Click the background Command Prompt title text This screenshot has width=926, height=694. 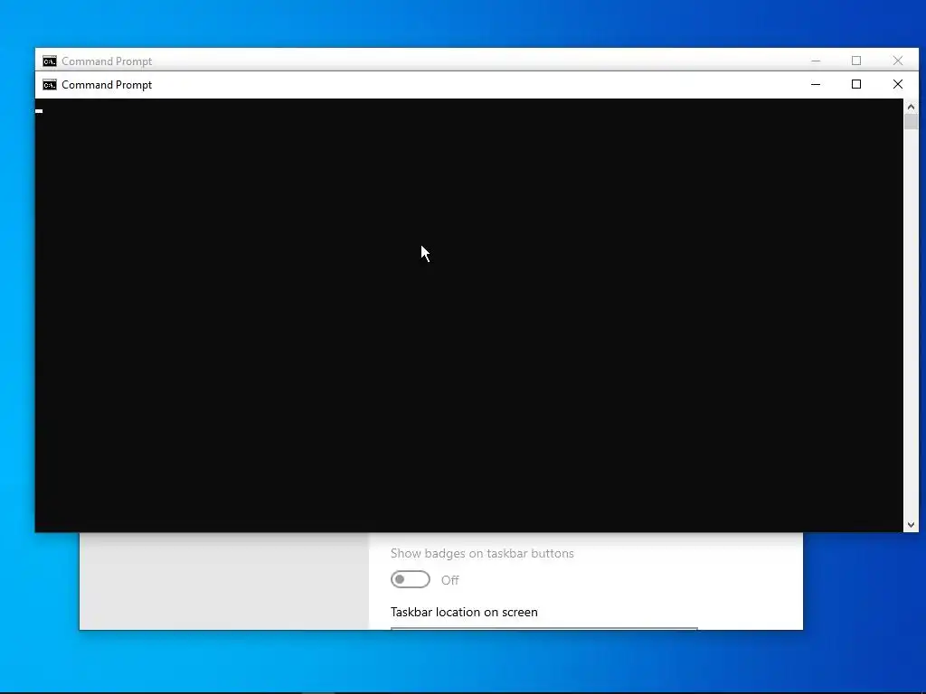[107, 61]
